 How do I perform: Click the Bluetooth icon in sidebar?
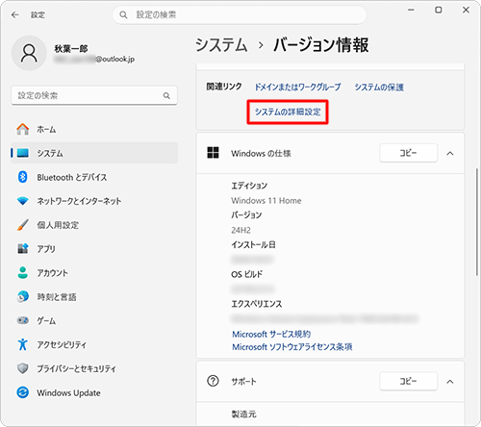23,177
